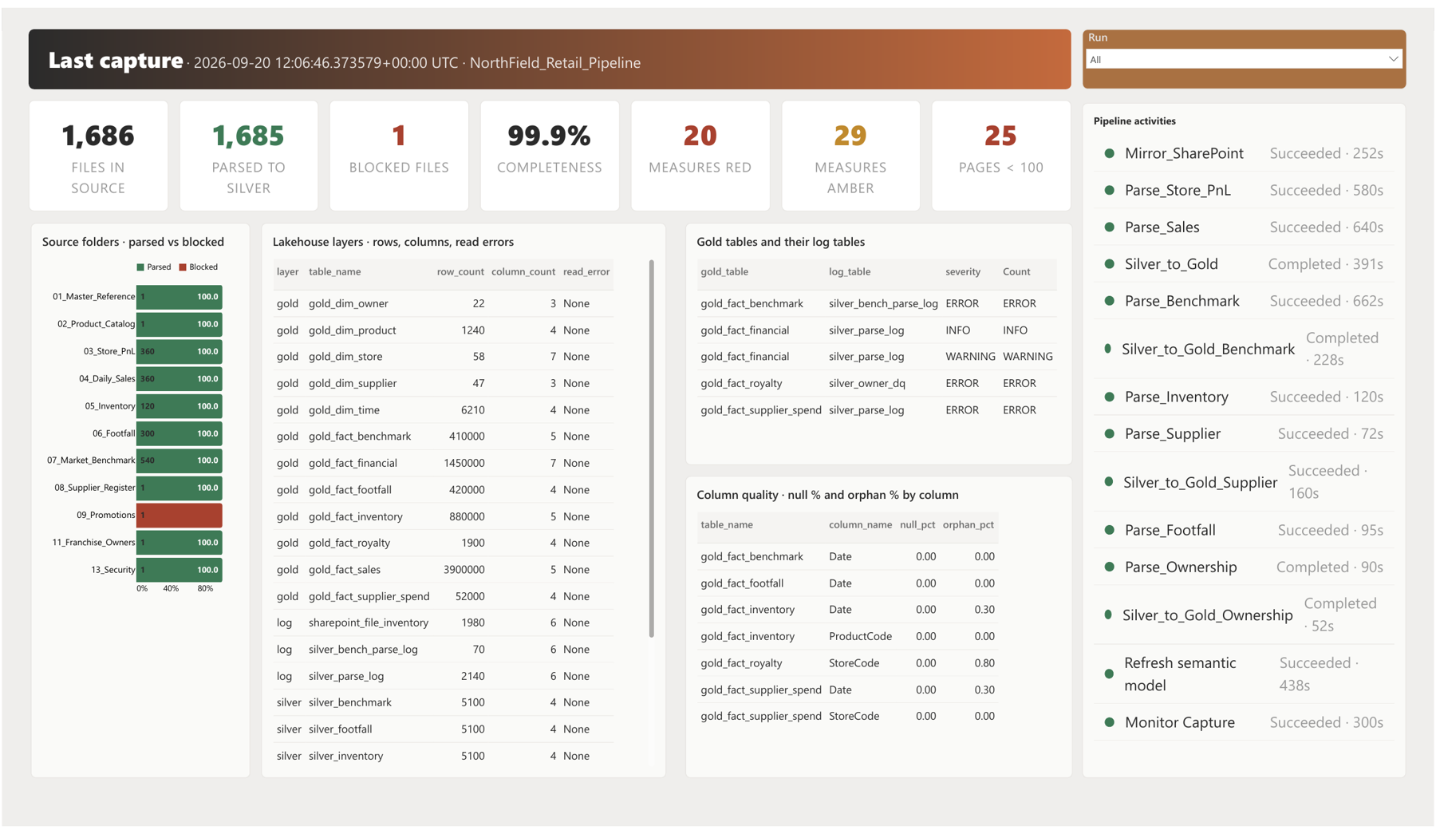Click the scrollbar of Lakehouse layers table
Screen dimensions: 1436x834
652,449
